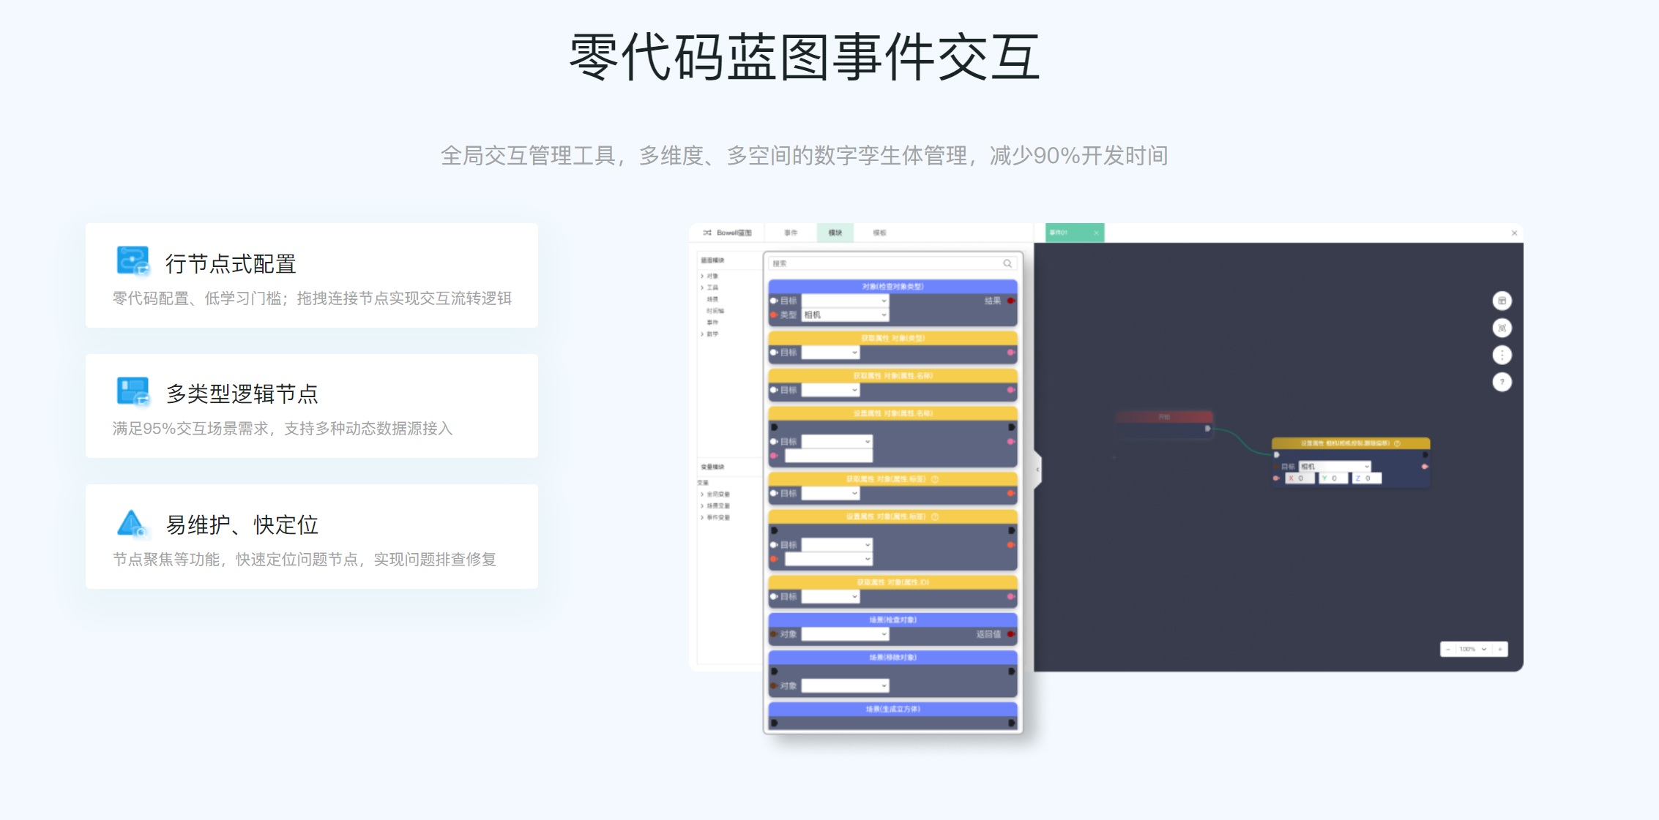
Task: Click the topmost circular panel icon on canvas right
Action: point(1502,301)
